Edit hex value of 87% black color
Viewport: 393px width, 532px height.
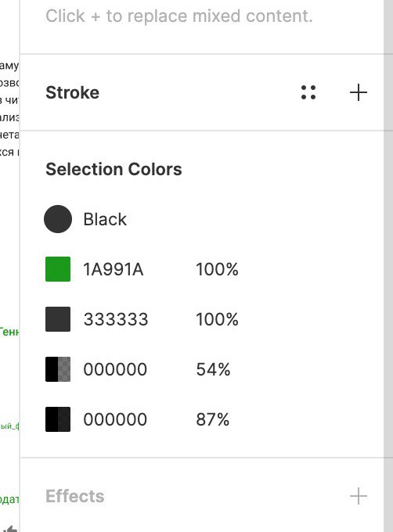coord(115,419)
